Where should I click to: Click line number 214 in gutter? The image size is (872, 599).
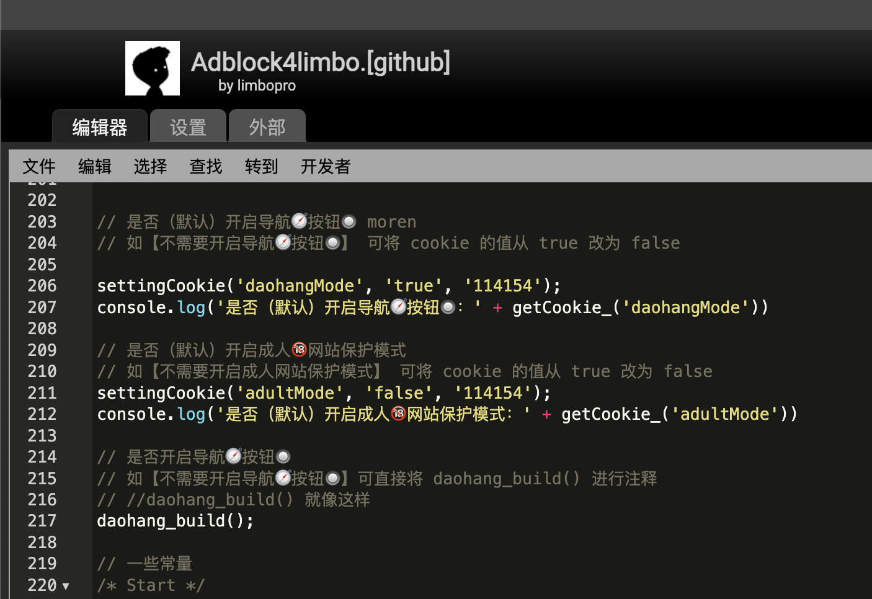pyautogui.click(x=42, y=457)
